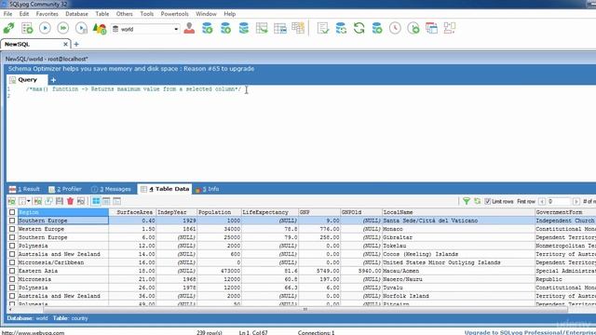596x335 pixels.
Task: Check the box for Western Europe row
Action: (x=12, y=229)
